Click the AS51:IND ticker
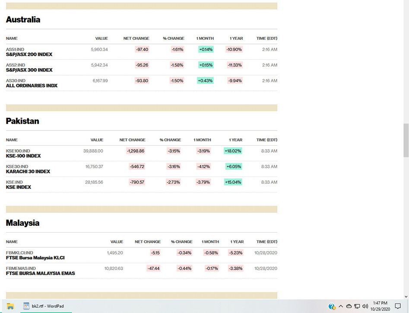 (15, 49)
